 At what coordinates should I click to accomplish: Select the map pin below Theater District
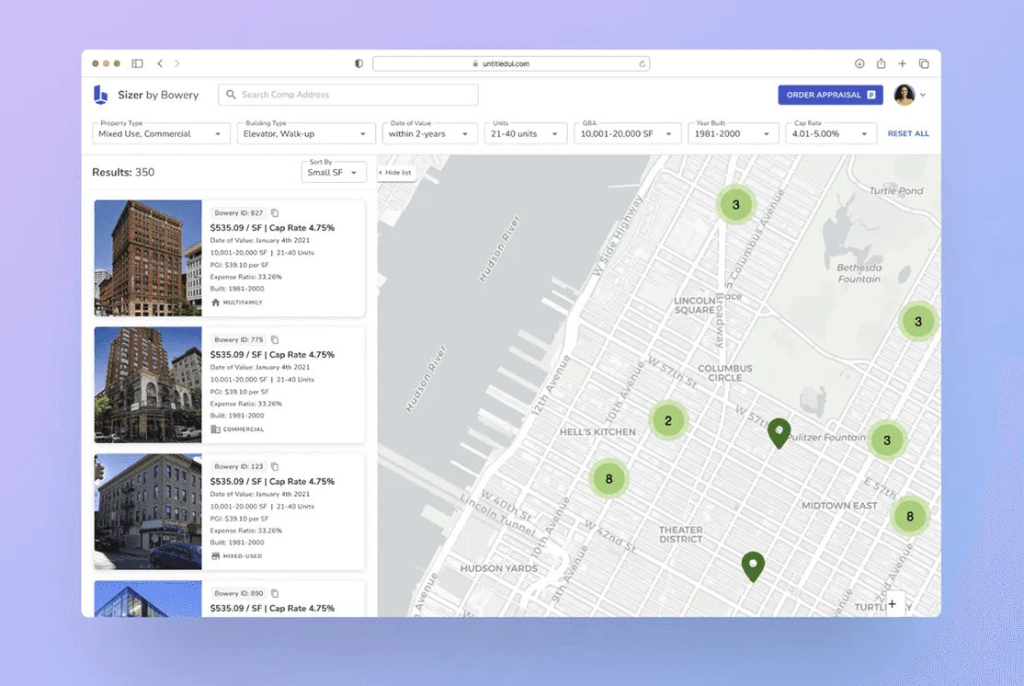coord(753,566)
